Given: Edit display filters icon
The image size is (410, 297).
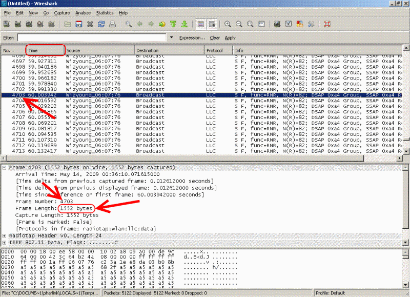Looking at the screenshot, I should [289, 24].
